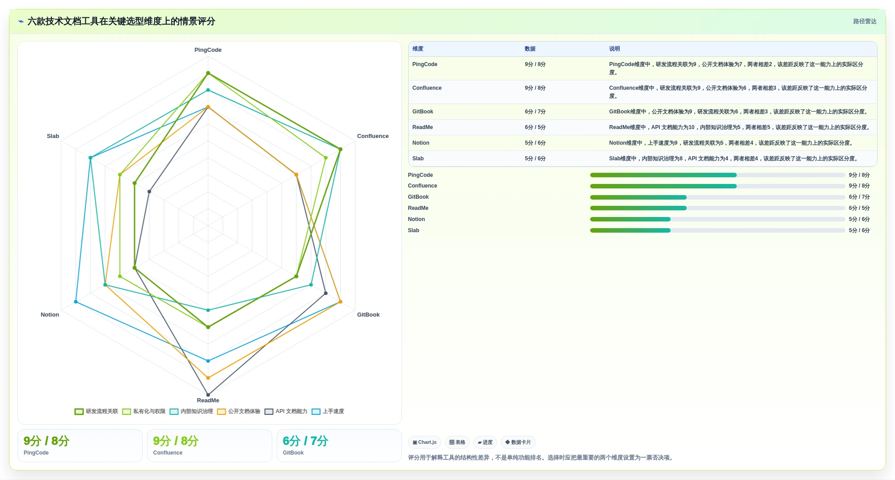This screenshot has height=480, width=895.
Task: Click the dark API 文档能力 point at ReadMe axis
Action: point(208,395)
